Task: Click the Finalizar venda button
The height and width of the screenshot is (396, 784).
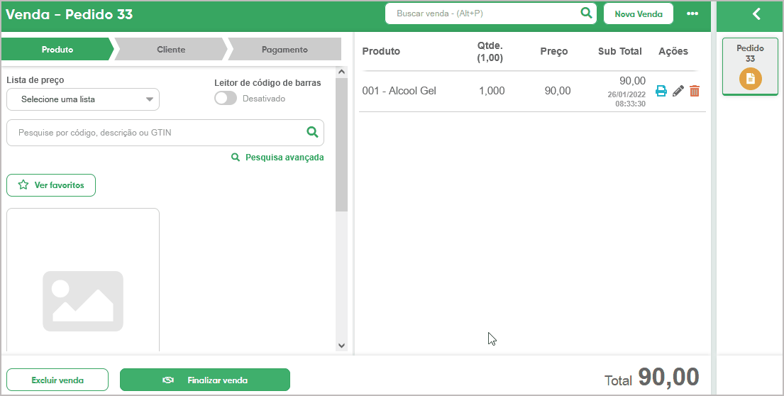Action: tap(205, 380)
